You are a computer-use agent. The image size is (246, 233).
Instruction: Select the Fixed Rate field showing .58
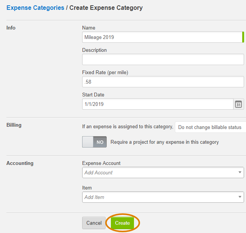coord(163,82)
